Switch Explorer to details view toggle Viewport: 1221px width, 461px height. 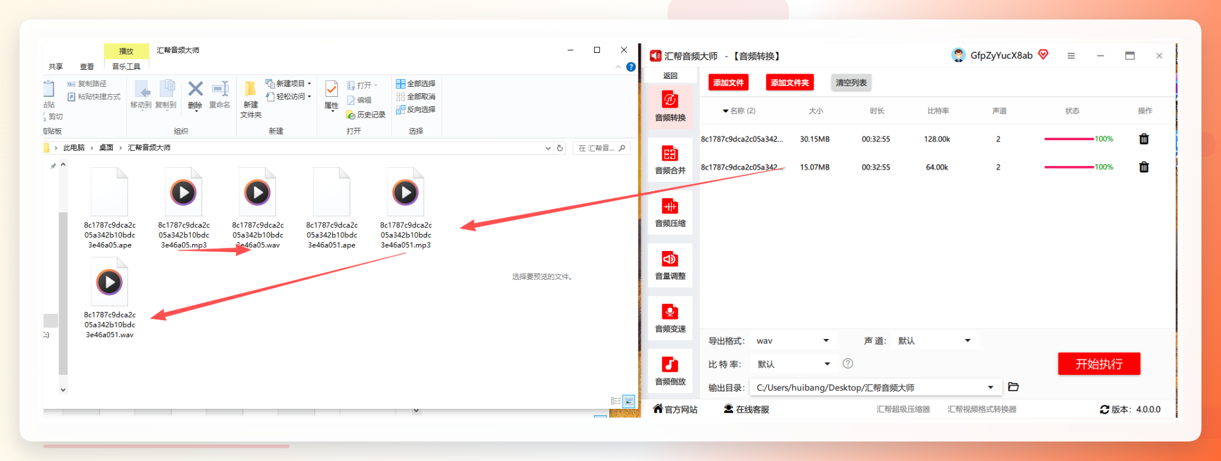tap(616, 401)
